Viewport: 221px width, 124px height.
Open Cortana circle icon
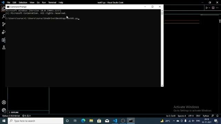pos(67,121)
